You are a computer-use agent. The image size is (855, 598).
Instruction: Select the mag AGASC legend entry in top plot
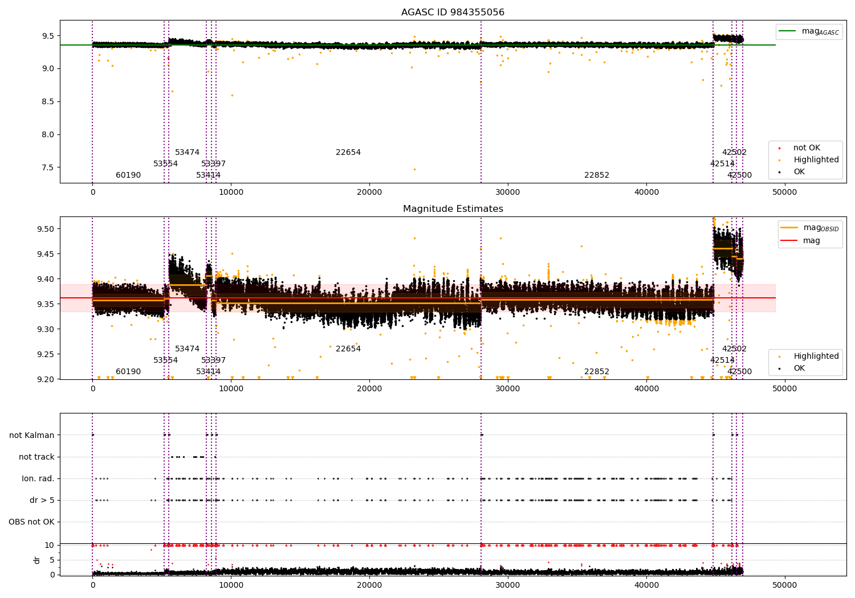click(809, 31)
